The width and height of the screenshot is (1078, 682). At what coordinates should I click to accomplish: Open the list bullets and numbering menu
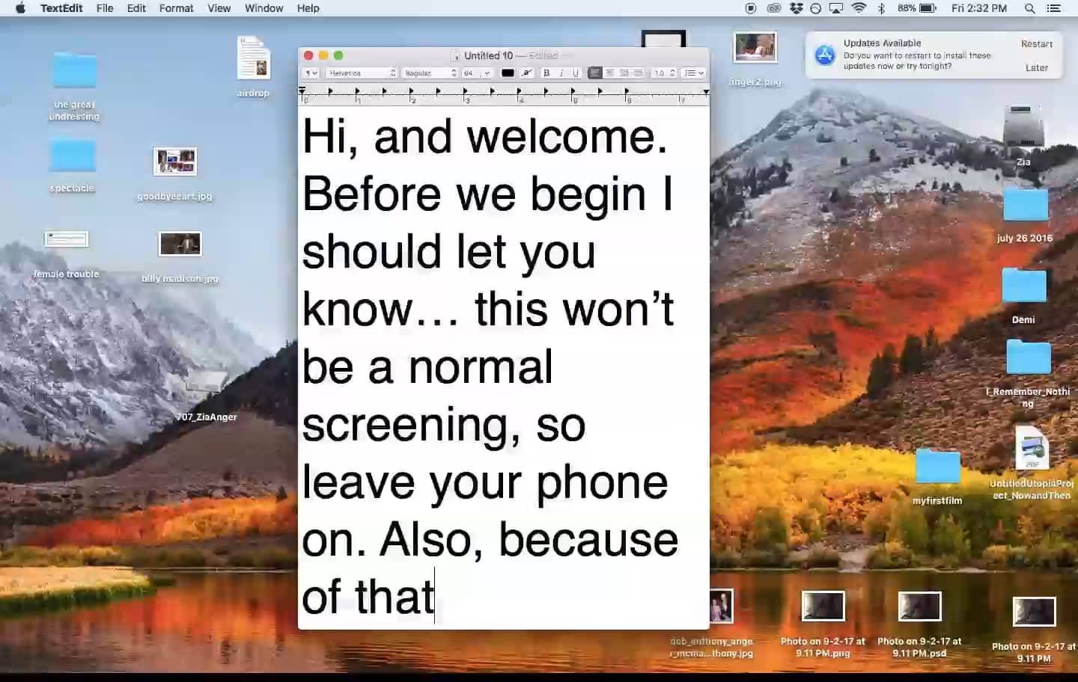click(694, 73)
